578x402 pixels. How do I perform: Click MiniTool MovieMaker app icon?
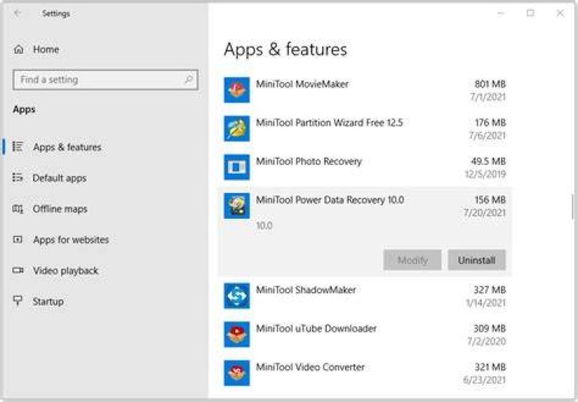click(237, 90)
